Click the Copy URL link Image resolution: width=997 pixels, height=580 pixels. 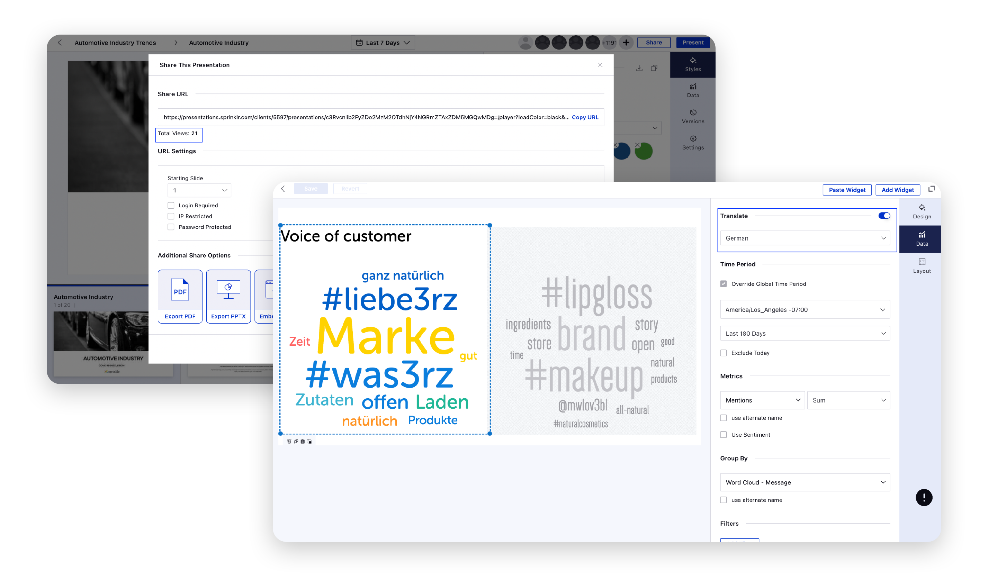[585, 118]
